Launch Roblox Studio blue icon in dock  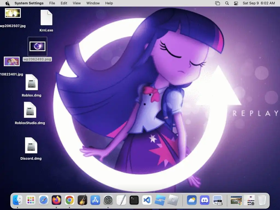click(x=160, y=200)
